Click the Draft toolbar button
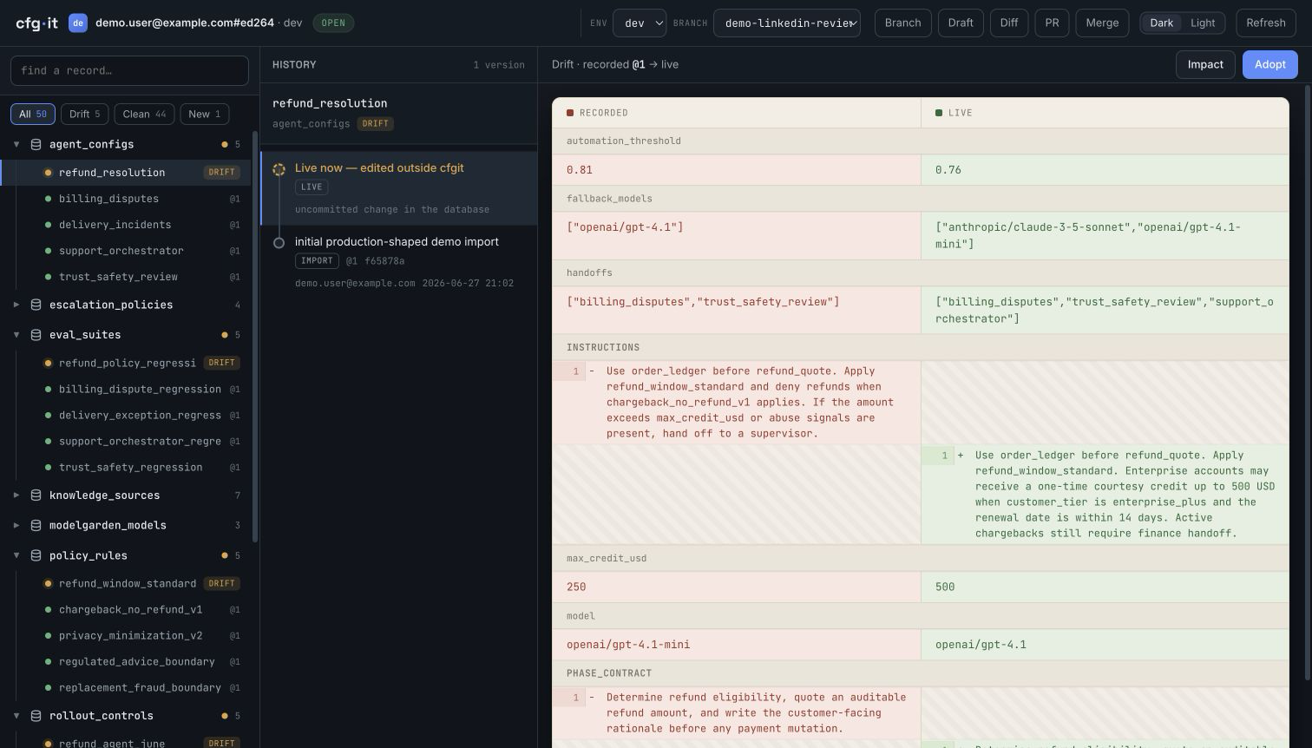The height and width of the screenshot is (748, 1312). pos(961,23)
